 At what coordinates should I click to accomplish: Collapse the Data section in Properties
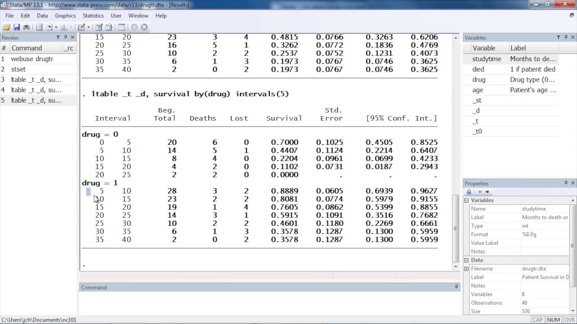(x=467, y=260)
